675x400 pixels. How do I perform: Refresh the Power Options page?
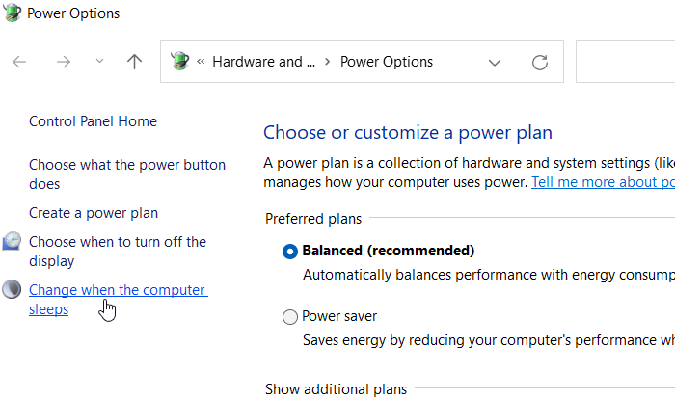click(539, 63)
